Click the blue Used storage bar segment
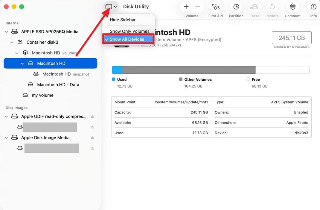Screen dimensions: 320x210 117,70
